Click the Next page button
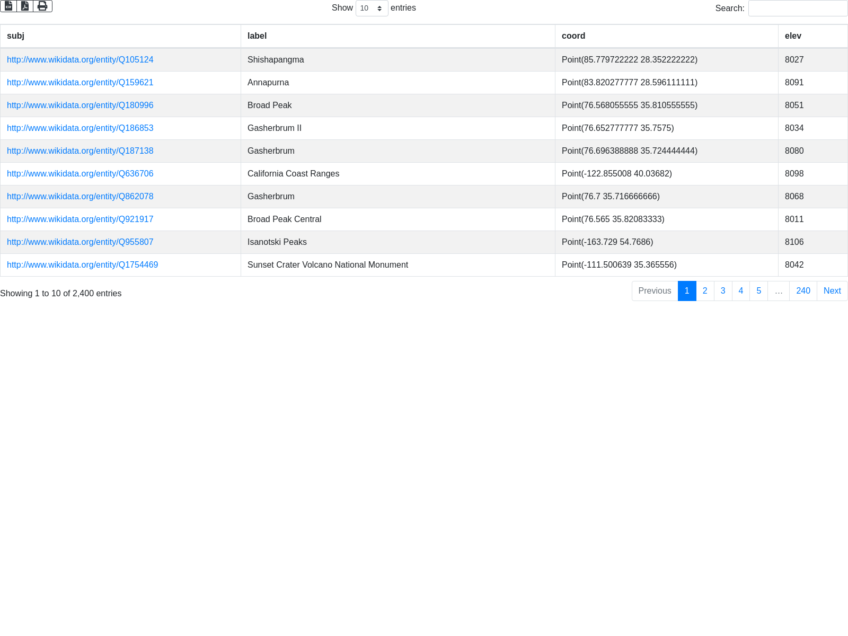The width and height of the screenshot is (848, 636). pos(832,291)
